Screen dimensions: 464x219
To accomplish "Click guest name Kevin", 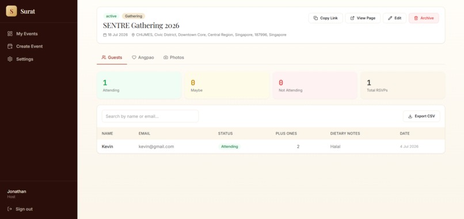I will [108, 147].
